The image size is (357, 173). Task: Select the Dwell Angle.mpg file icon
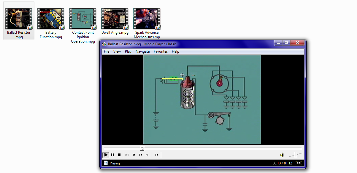point(115,19)
